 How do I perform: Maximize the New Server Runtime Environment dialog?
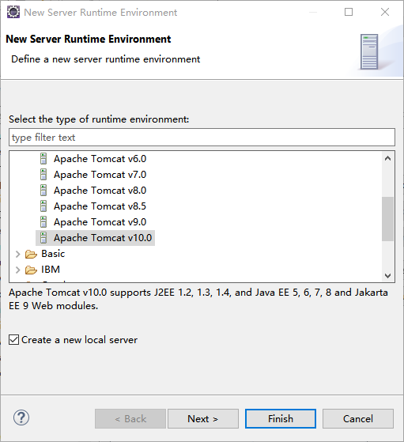point(349,12)
